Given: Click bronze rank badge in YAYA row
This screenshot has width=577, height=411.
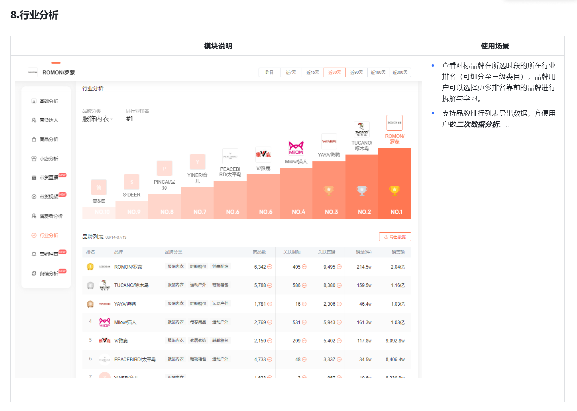Looking at the screenshot, I should tap(90, 304).
